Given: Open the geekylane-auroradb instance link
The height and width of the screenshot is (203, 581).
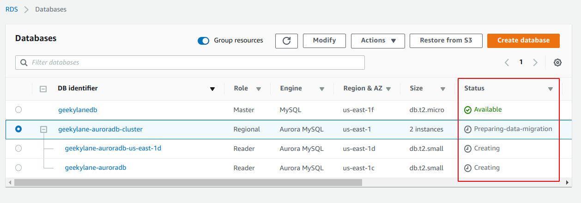Looking at the screenshot, I should [x=96, y=167].
